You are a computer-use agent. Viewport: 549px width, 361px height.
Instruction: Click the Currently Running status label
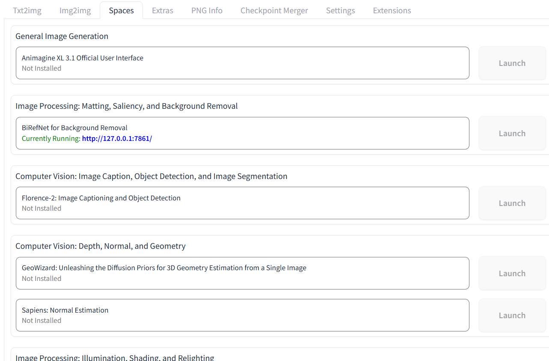pos(51,139)
